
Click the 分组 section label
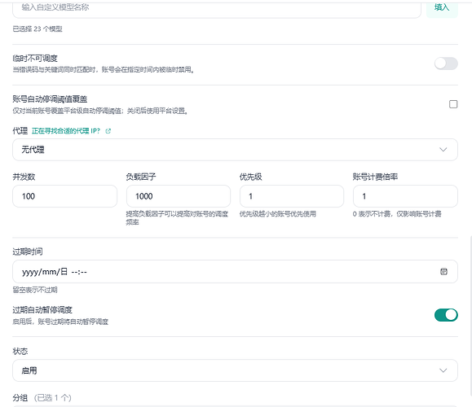pyautogui.click(x=20, y=398)
